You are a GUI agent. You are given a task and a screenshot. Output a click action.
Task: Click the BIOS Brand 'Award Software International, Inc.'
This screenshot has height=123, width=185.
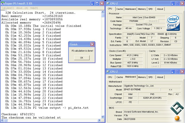point(152,112)
